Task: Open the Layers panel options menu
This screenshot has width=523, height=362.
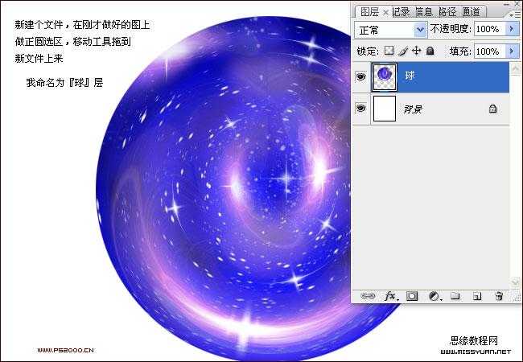Action: [x=515, y=14]
